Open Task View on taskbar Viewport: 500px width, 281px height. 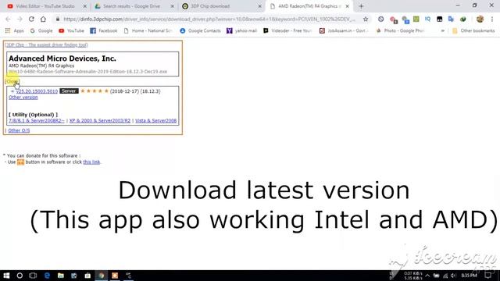[x=33, y=276]
